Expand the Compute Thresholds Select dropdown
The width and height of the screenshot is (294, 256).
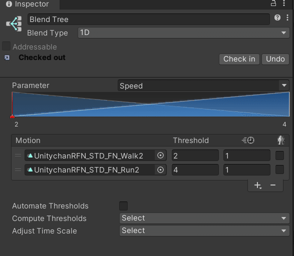(x=204, y=218)
